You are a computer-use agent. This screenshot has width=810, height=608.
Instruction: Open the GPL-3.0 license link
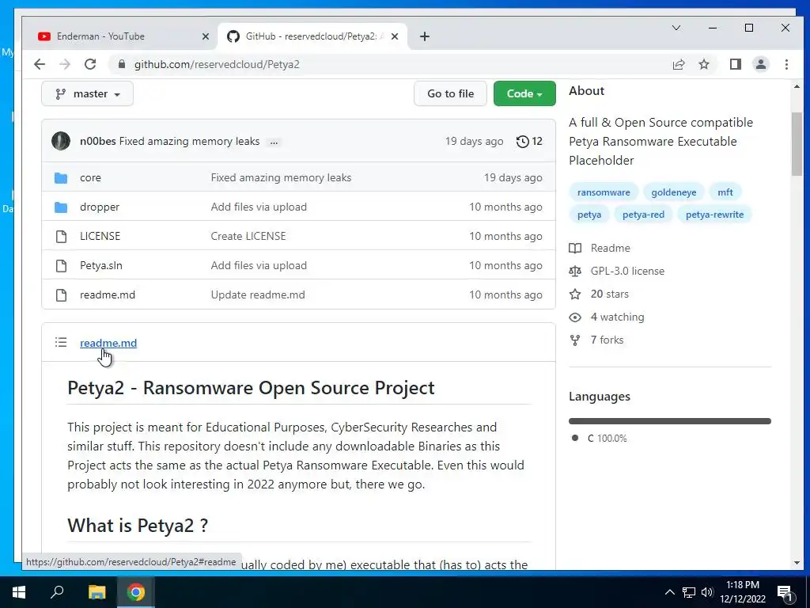coord(617,271)
